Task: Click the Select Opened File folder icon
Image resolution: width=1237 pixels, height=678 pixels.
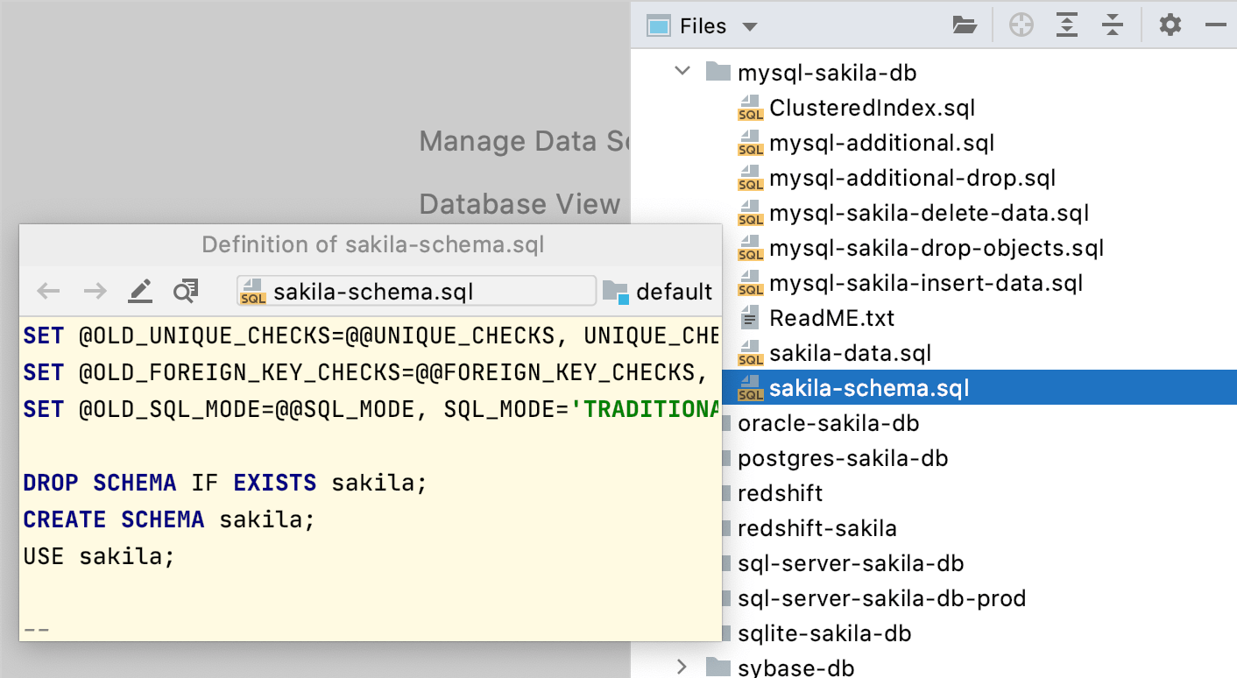Action: (965, 25)
